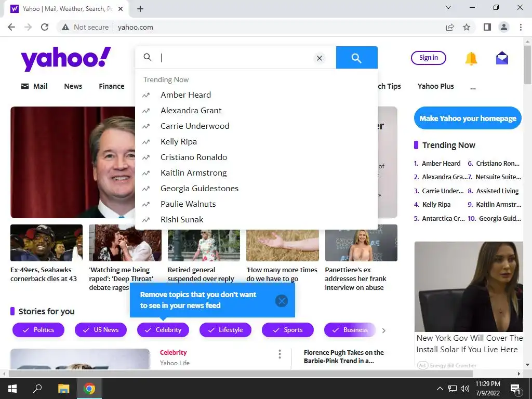Toggle the Business topic chip
The width and height of the screenshot is (532, 399).
pos(350,330)
